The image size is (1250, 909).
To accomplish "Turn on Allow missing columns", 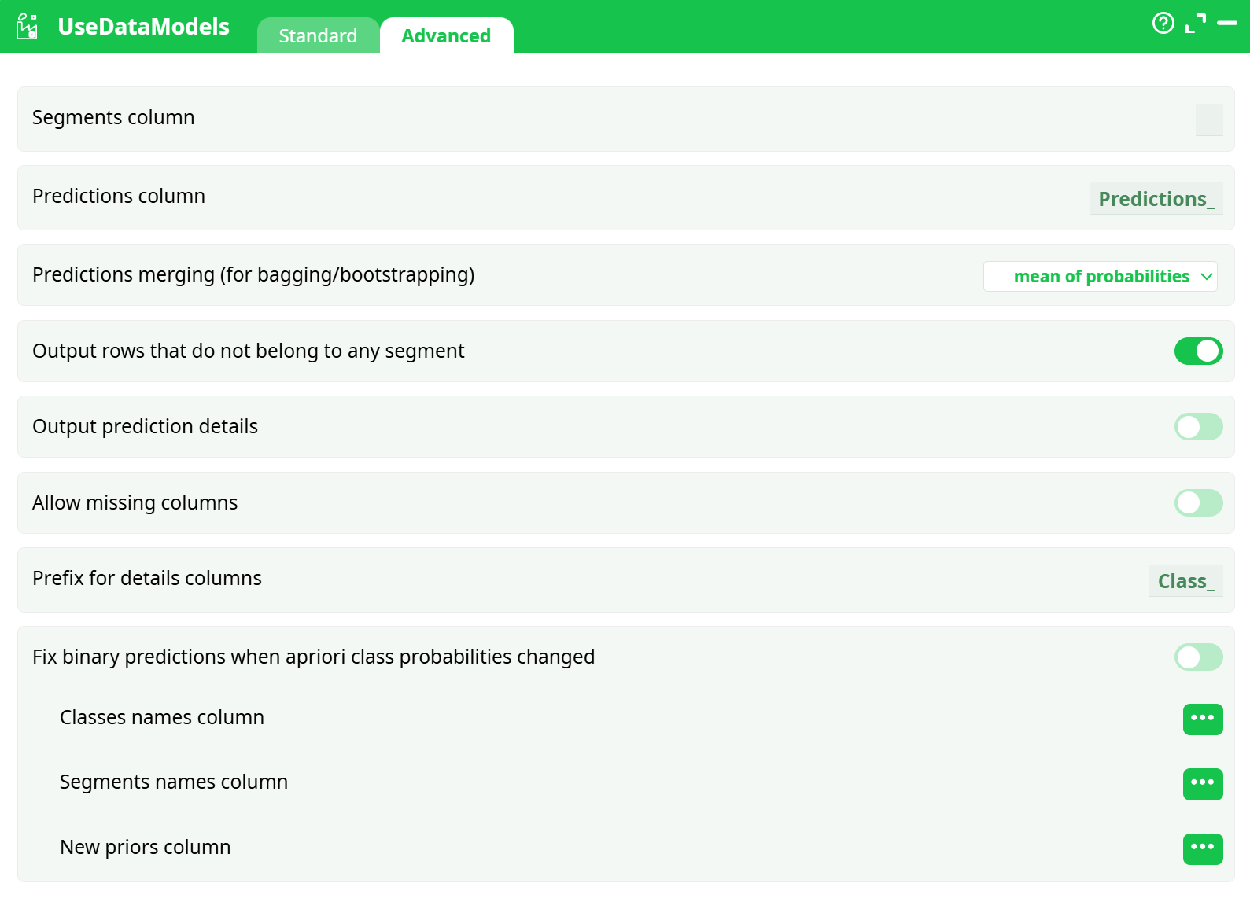I will [1198, 502].
